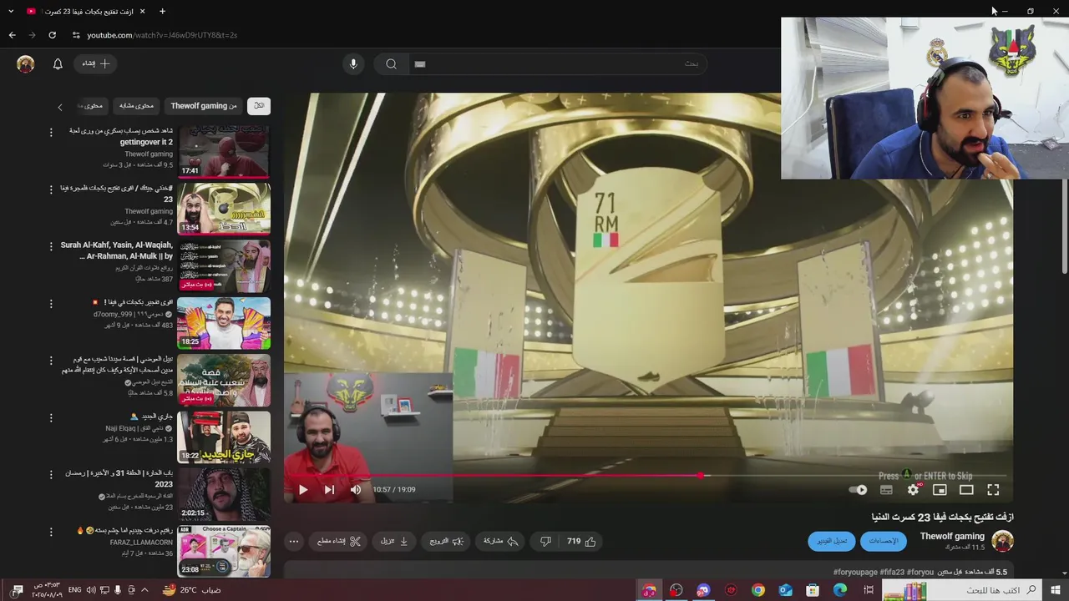Mute the video volume speaker icon
Image resolution: width=1069 pixels, height=601 pixels.
356,490
